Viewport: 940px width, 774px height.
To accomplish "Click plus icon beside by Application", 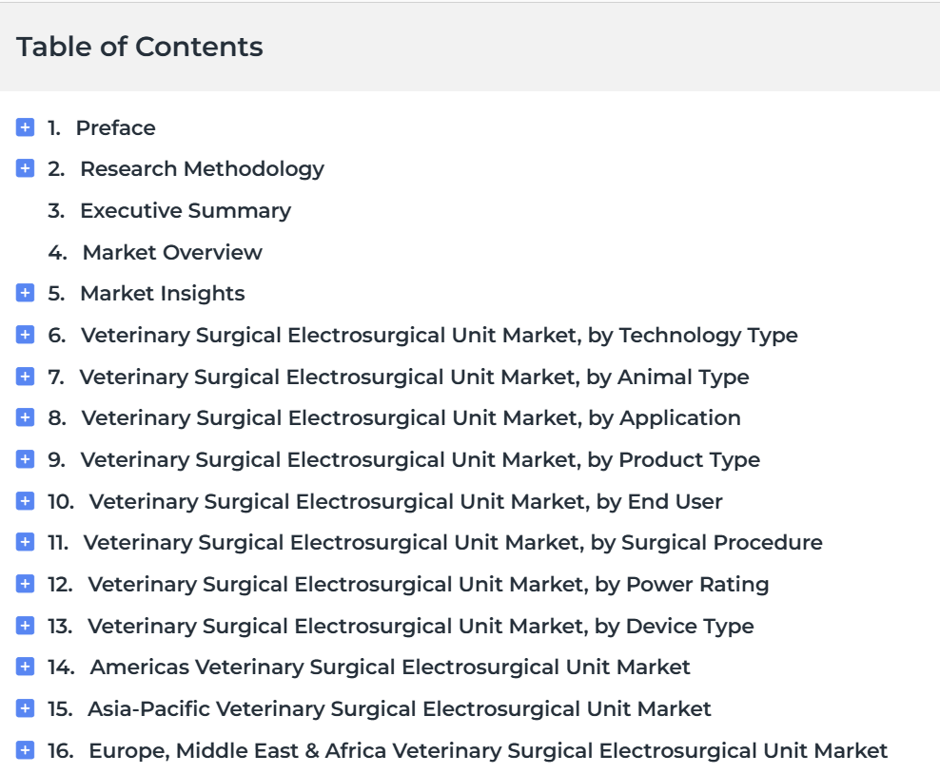I will click(x=25, y=417).
